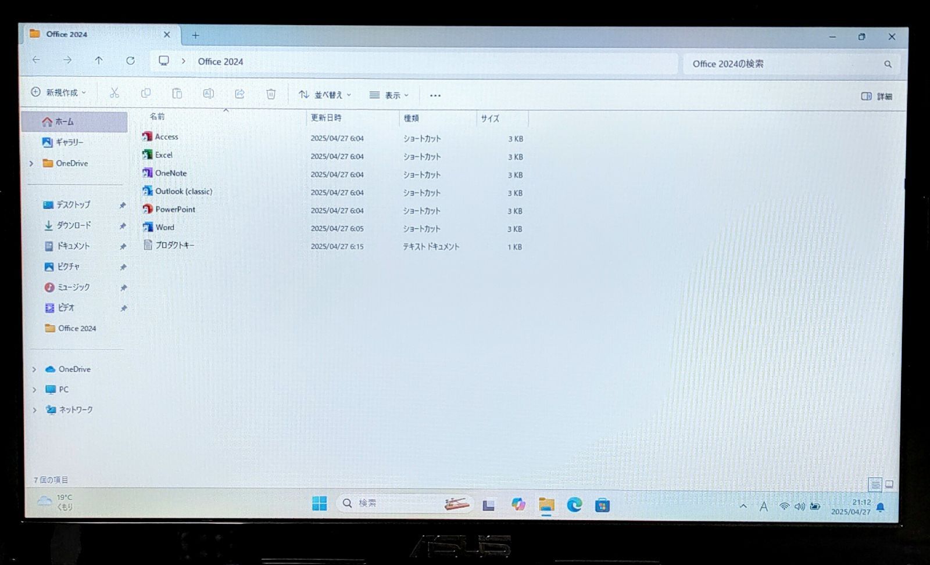Viewport: 930px width, 565px height.
Task: Select the OneNote shortcut icon
Action: point(148,172)
